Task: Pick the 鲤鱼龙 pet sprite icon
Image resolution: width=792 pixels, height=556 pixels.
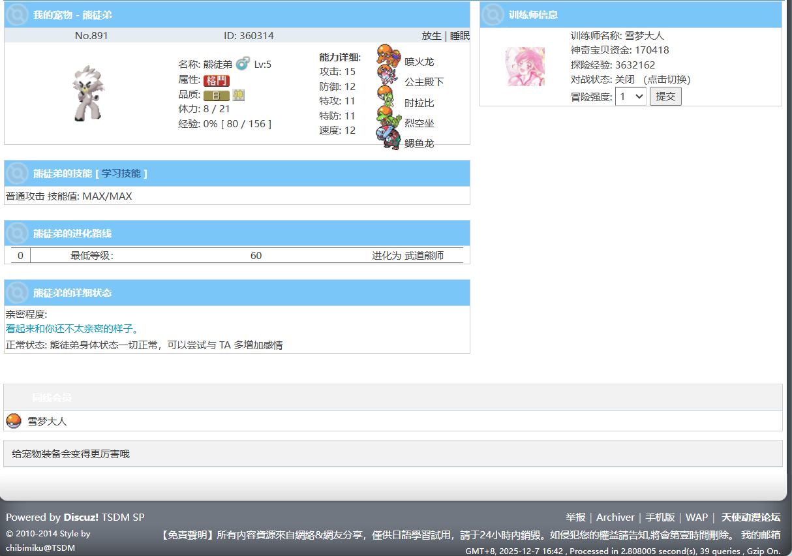Action: click(x=389, y=138)
